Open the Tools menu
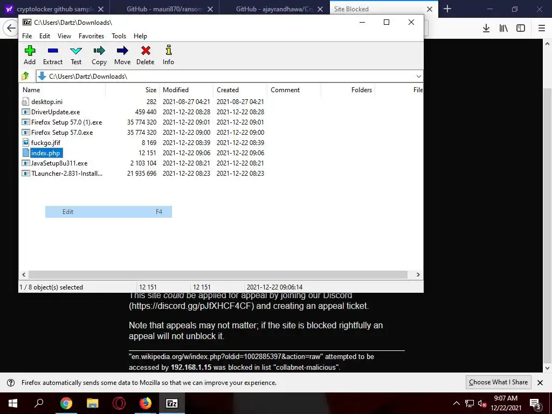 (x=119, y=36)
